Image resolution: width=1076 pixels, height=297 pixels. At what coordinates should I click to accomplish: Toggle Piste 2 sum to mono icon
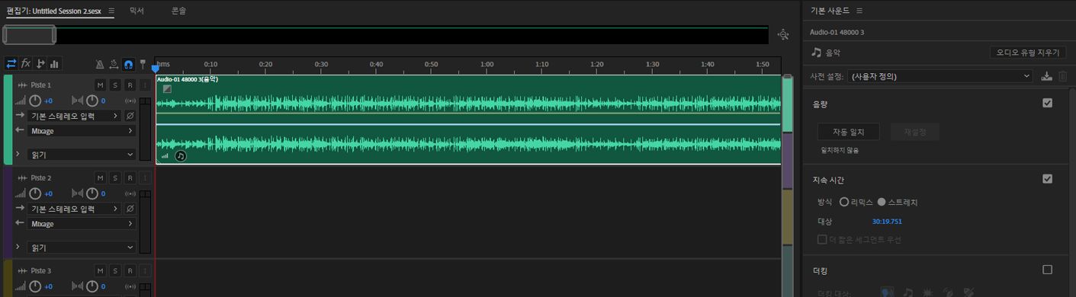click(130, 193)
